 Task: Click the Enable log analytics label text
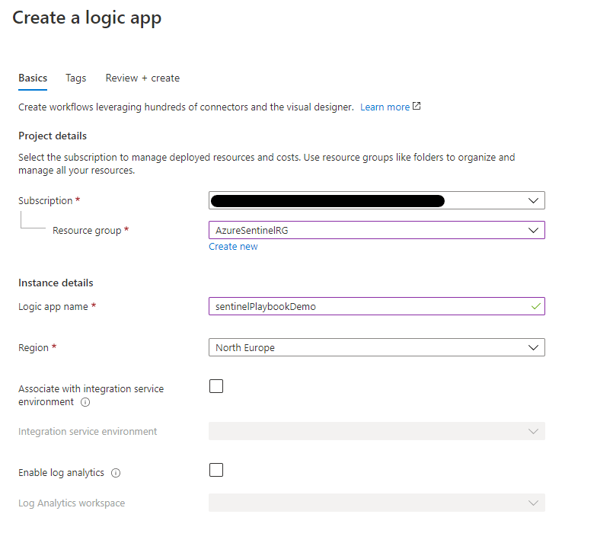coord(61,473)
